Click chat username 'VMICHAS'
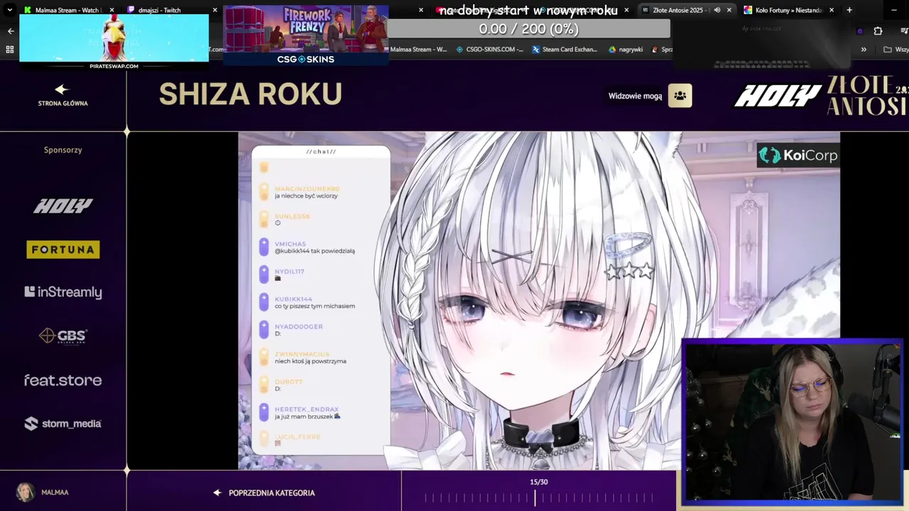 coord(290,244)
